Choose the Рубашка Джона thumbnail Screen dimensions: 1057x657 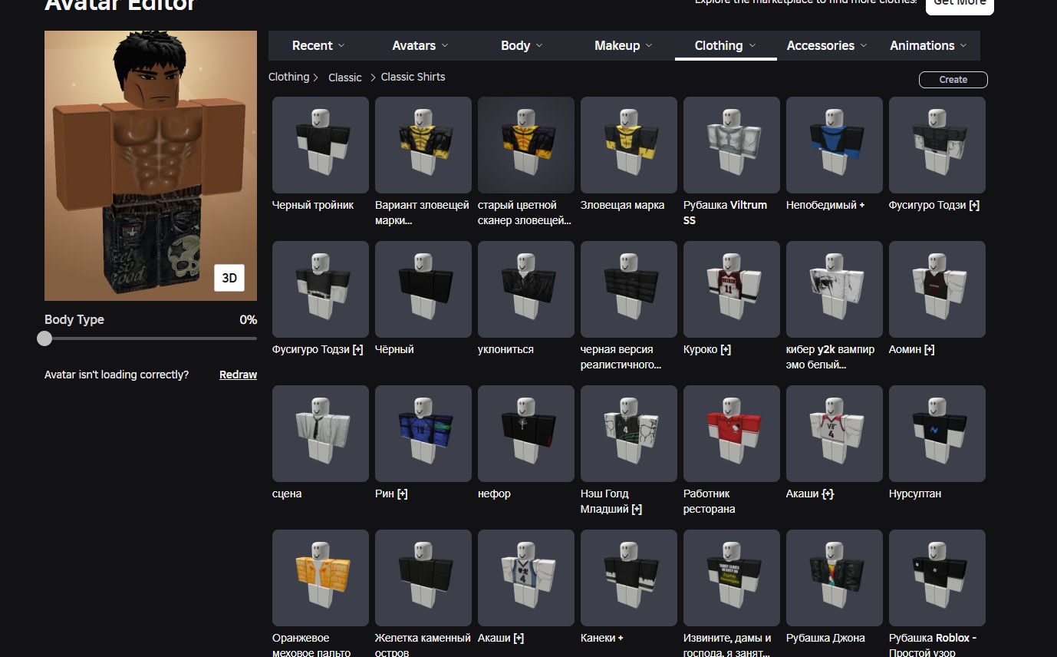tap(835, 578)
